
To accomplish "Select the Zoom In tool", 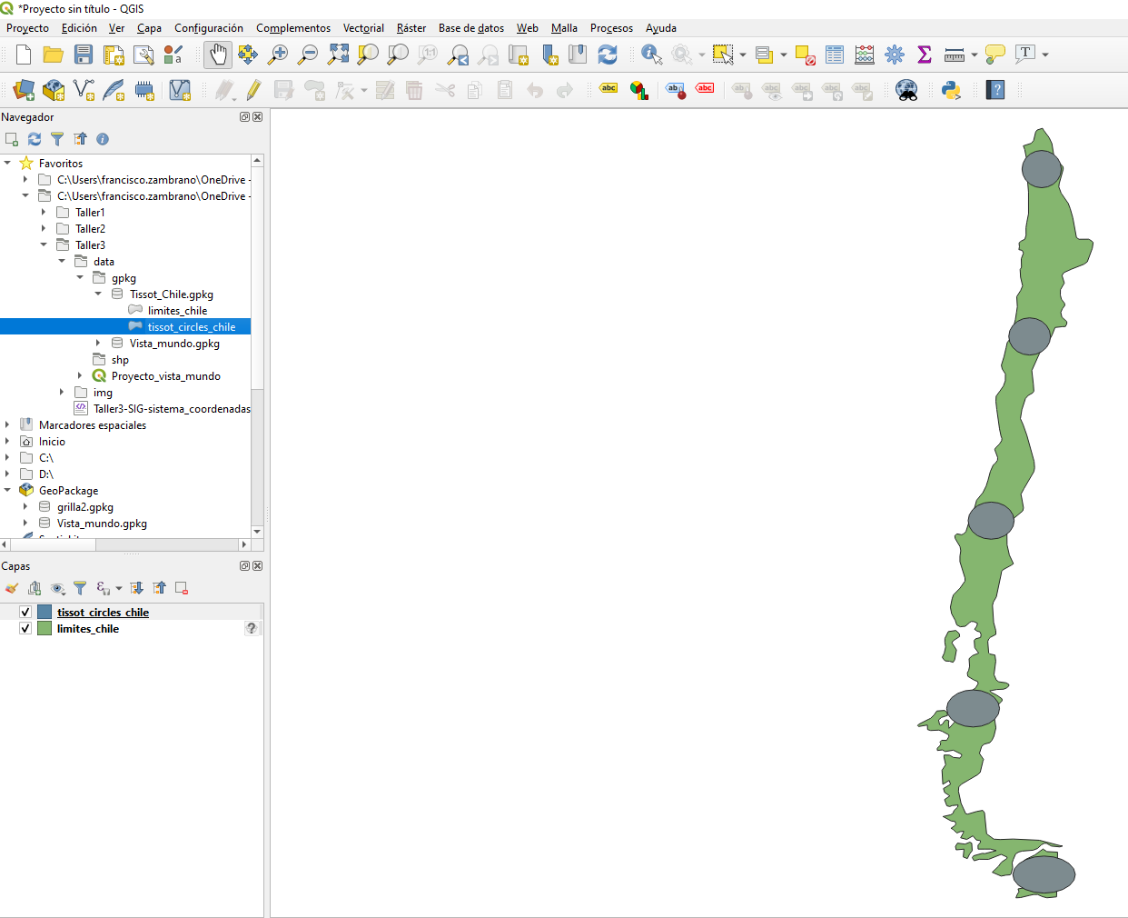I will click(278, 55).
